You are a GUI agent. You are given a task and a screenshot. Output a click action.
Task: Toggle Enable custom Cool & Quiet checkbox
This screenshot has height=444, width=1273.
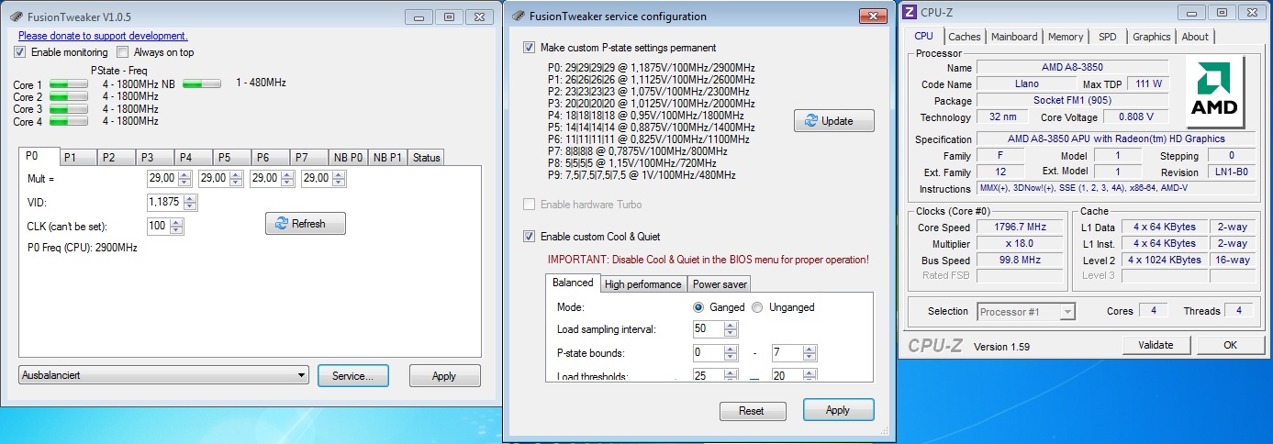(529, 237)
